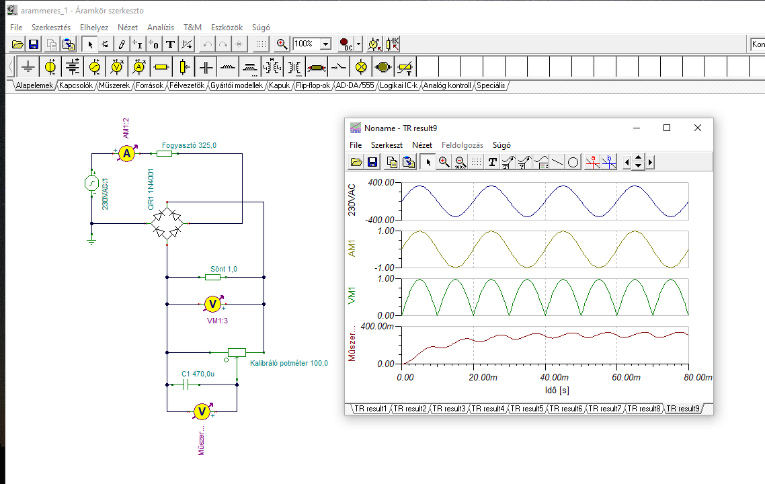This screenshot has width=765, height=484.
Task: Click the right arrow in graph toolbar
Action: [x=650, y=162]
